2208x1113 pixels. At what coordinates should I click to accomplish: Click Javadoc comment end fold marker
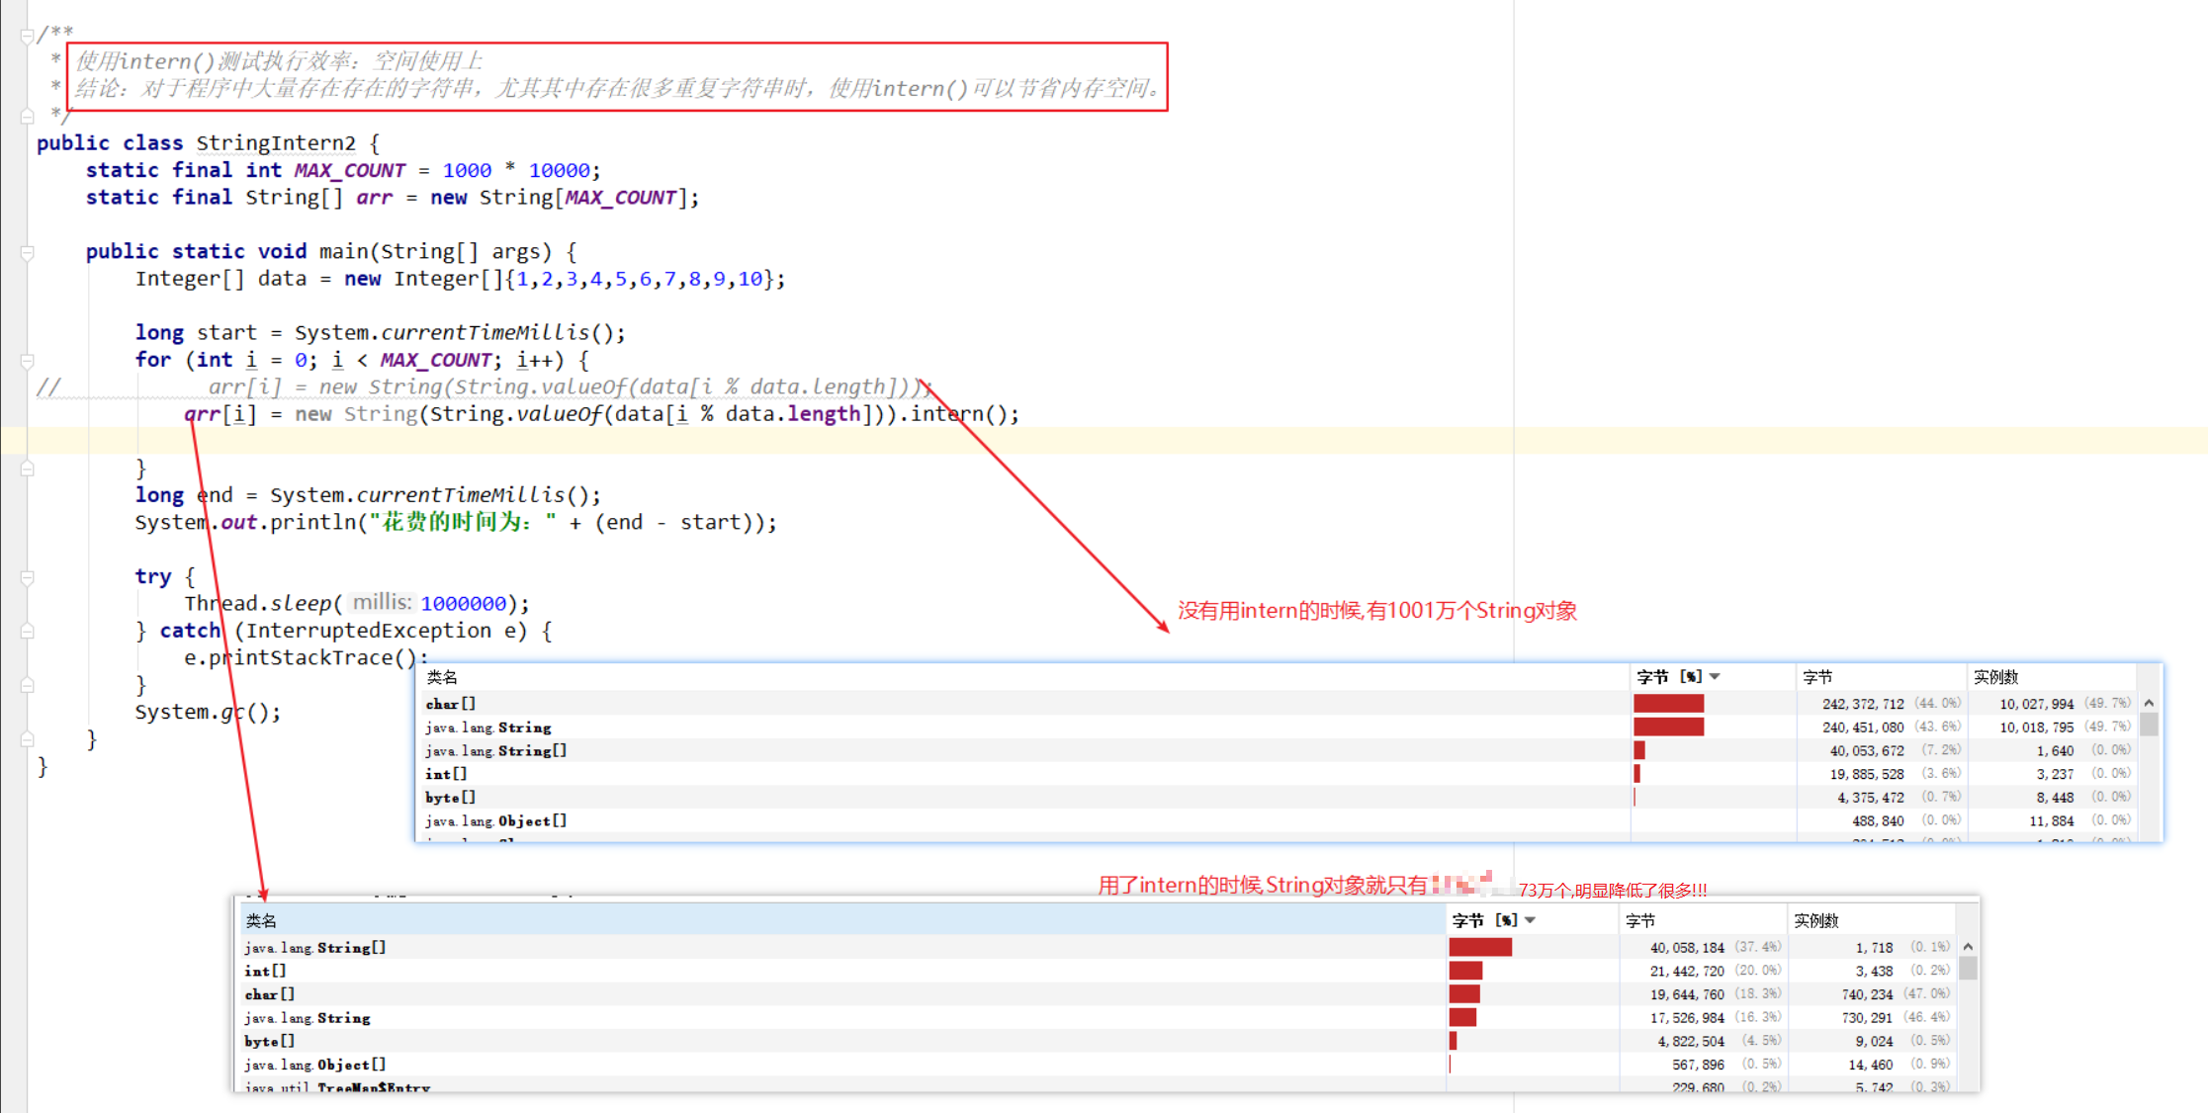coord(27,116)
